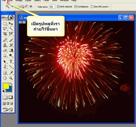This screenshot has width=136, height=127.
Task: Select the Eraser tool
Action: (5, 50)
